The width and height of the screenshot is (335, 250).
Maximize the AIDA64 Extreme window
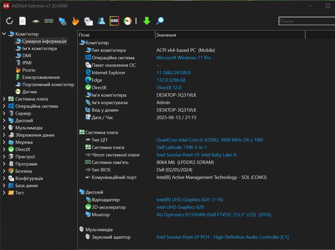328,6
